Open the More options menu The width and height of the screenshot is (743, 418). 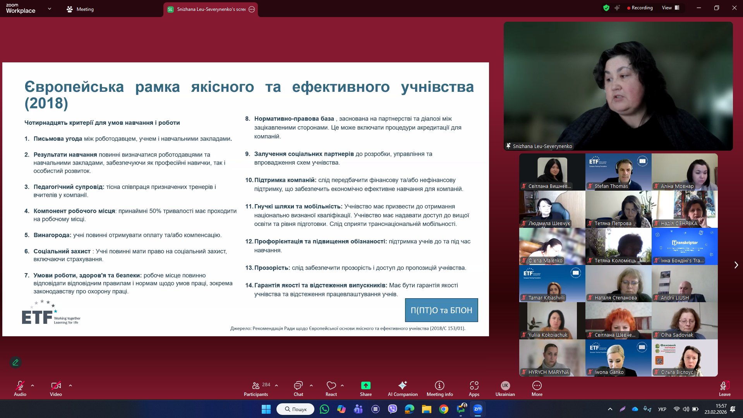click(x=537, y=389)
